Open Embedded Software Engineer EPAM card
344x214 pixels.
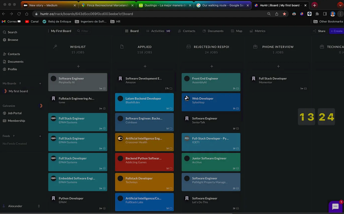tap(78, 182)
